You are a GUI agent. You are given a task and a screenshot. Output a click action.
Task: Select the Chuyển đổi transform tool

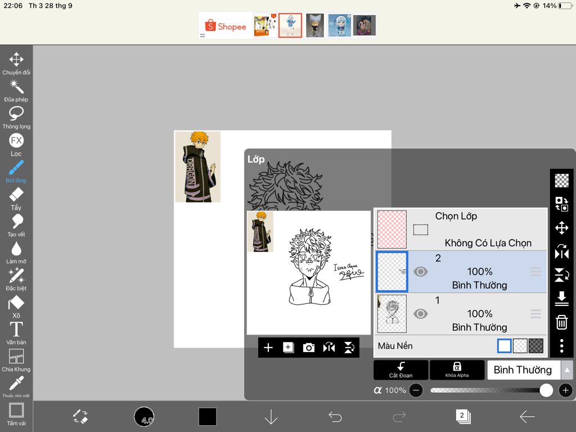16,63
